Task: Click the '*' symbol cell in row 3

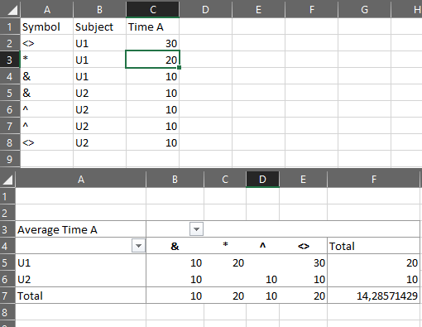Action: [46, 60]
